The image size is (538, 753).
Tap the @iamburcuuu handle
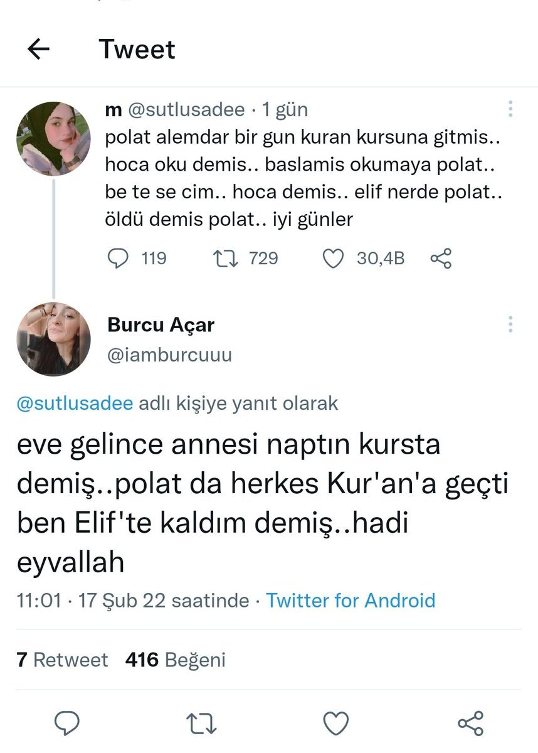169,355
